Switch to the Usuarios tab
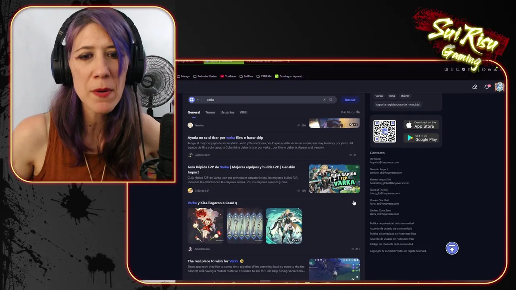This screenshot has width=516, height=290. coord(227,112)
